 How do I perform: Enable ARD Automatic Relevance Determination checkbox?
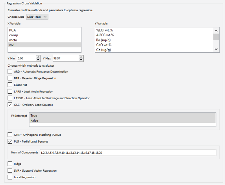pyautogui.click(x=10, y=71)
